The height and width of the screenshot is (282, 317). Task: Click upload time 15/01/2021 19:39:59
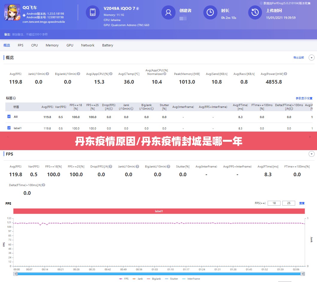[x=281, y=18]
